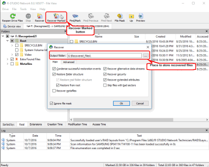Expand the Metafiles tree node

click(x=7, y=64)
